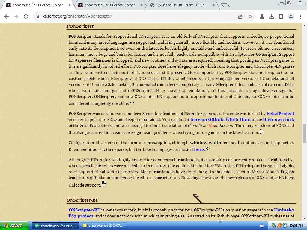
Task: Click bold 'window-width' text
Action: tap(205, 143)
